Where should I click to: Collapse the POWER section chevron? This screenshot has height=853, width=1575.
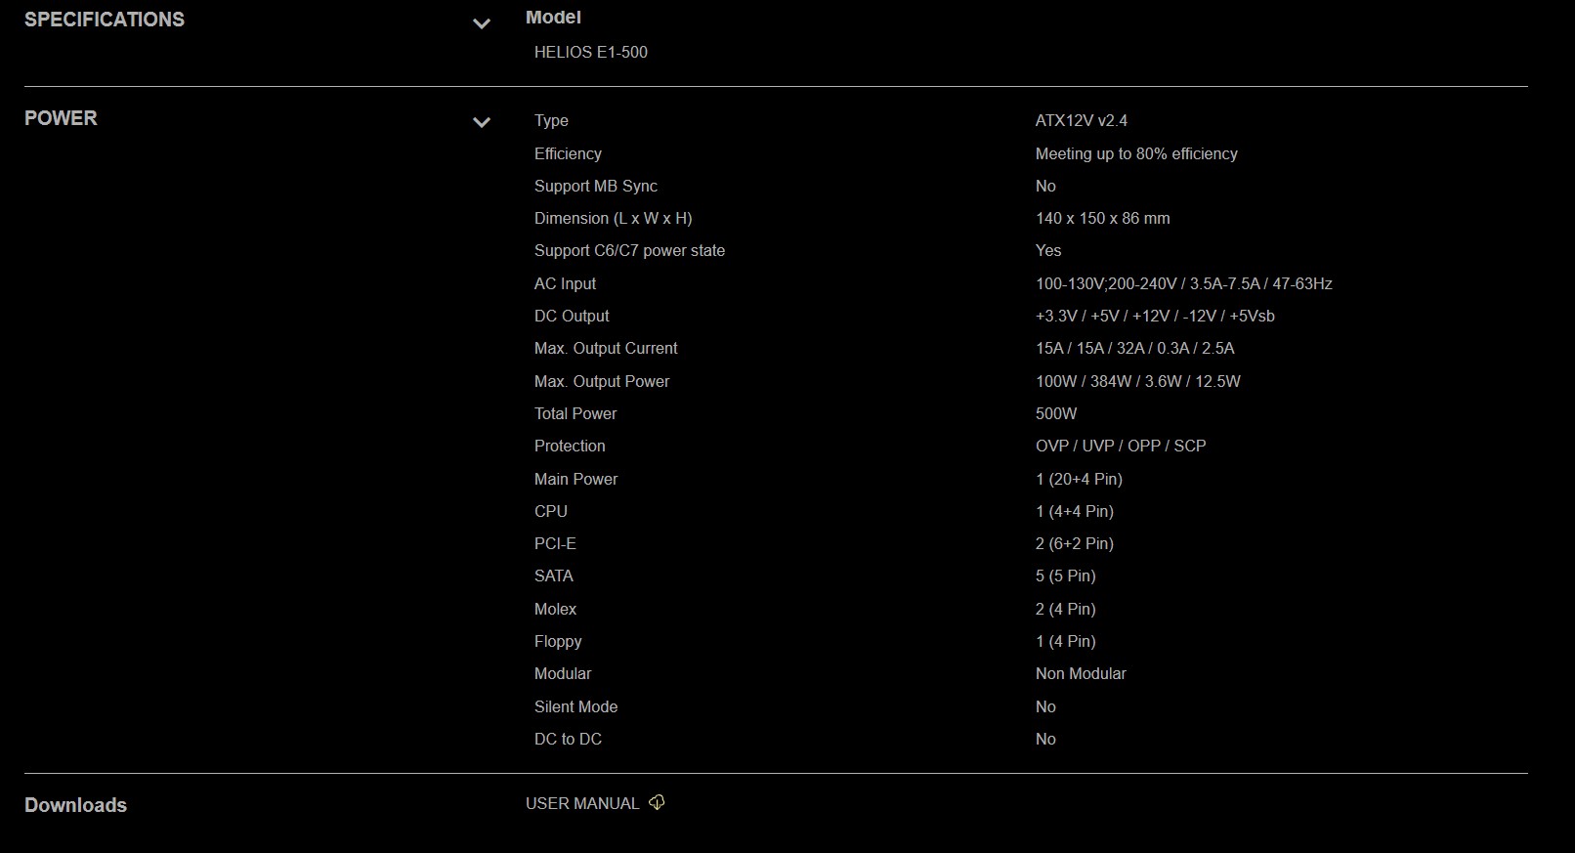(482, 122)
